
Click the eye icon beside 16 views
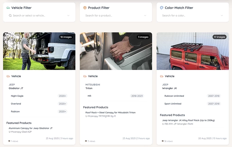point(163,141)
